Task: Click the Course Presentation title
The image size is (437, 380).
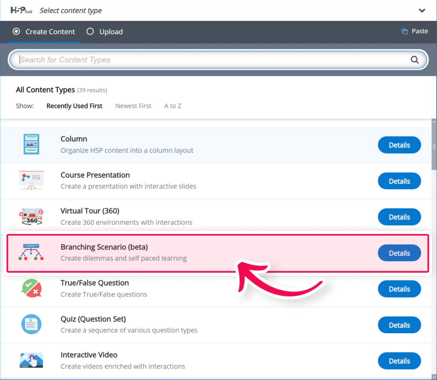Action: [95, 175]
